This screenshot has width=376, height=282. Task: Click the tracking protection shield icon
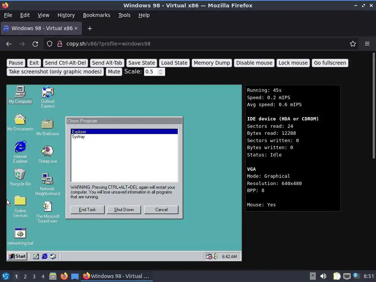[x=50, y=44]
